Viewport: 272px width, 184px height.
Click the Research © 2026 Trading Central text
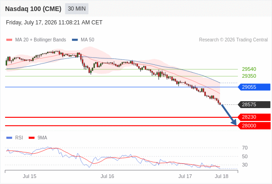click(233, 40)
